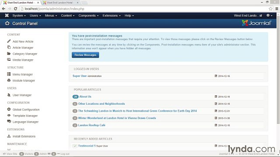Screen dimensions: 280x157
Task: Click the browser reload button
Action: click(x=16, y=9)
